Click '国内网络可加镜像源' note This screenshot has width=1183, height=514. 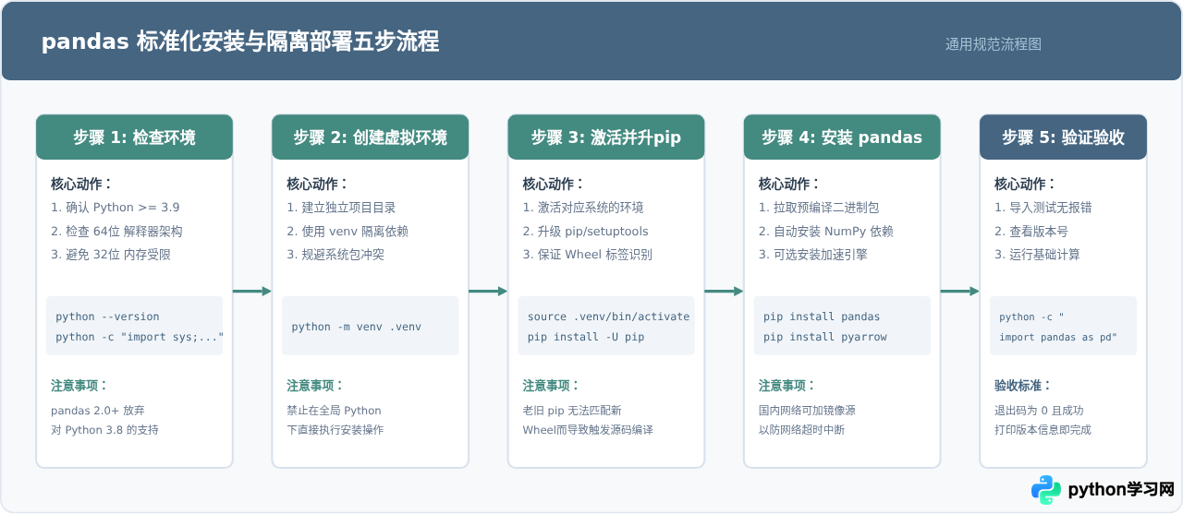click(807, 411)
